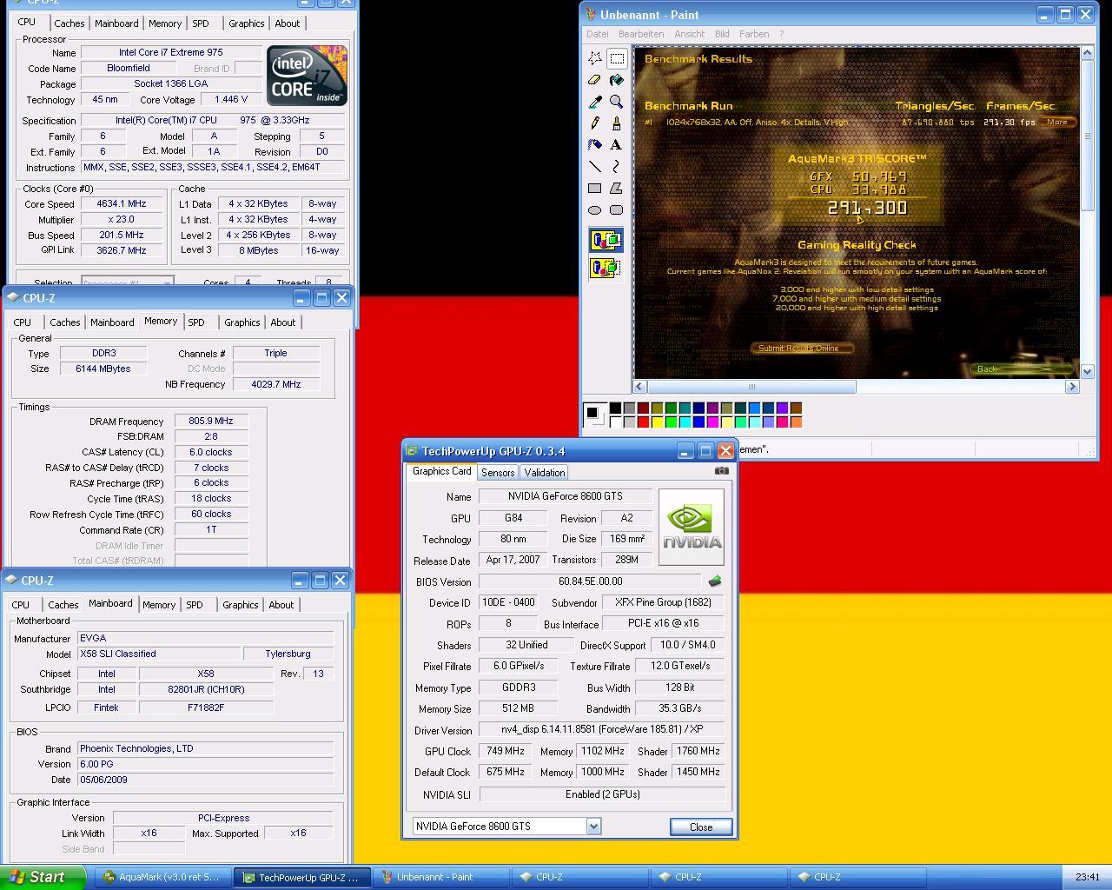Open Caches tab in top CPU-Z window
This screenshot has width=1112, height=890.
tap(69, 23)
